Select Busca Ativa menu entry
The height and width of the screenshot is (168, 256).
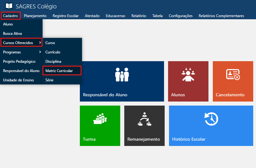12,34
